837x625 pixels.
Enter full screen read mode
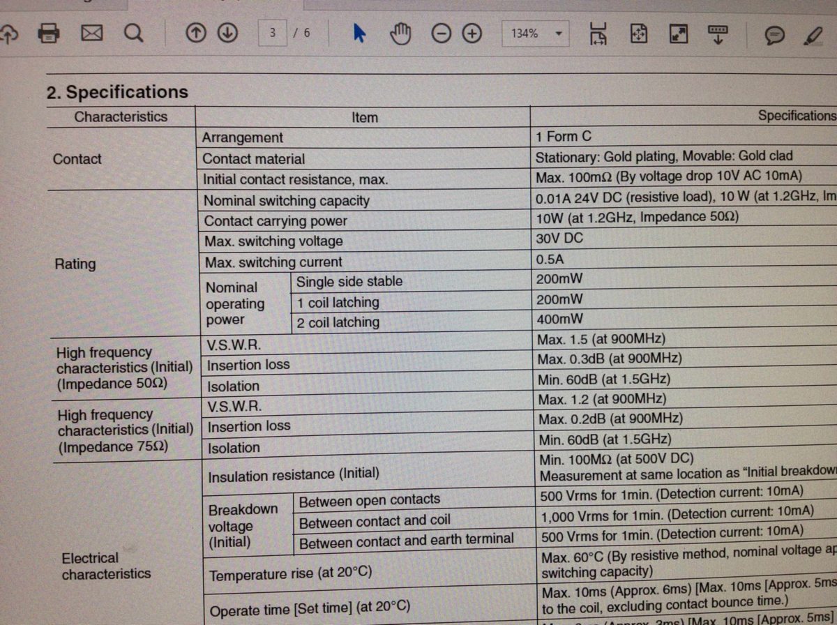679,33
